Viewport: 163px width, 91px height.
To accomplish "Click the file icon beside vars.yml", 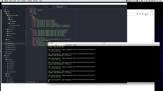I will click(x=6, y=54).
